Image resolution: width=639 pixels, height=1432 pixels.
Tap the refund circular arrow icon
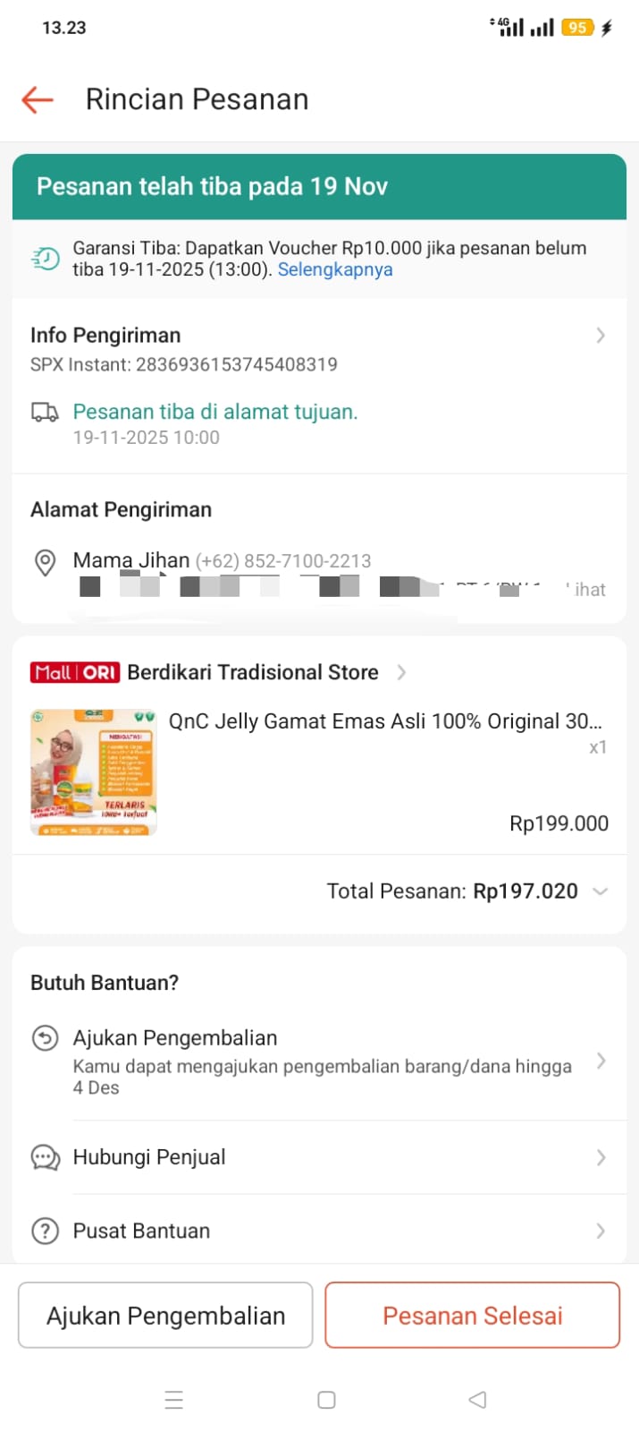click(45, 1038)
